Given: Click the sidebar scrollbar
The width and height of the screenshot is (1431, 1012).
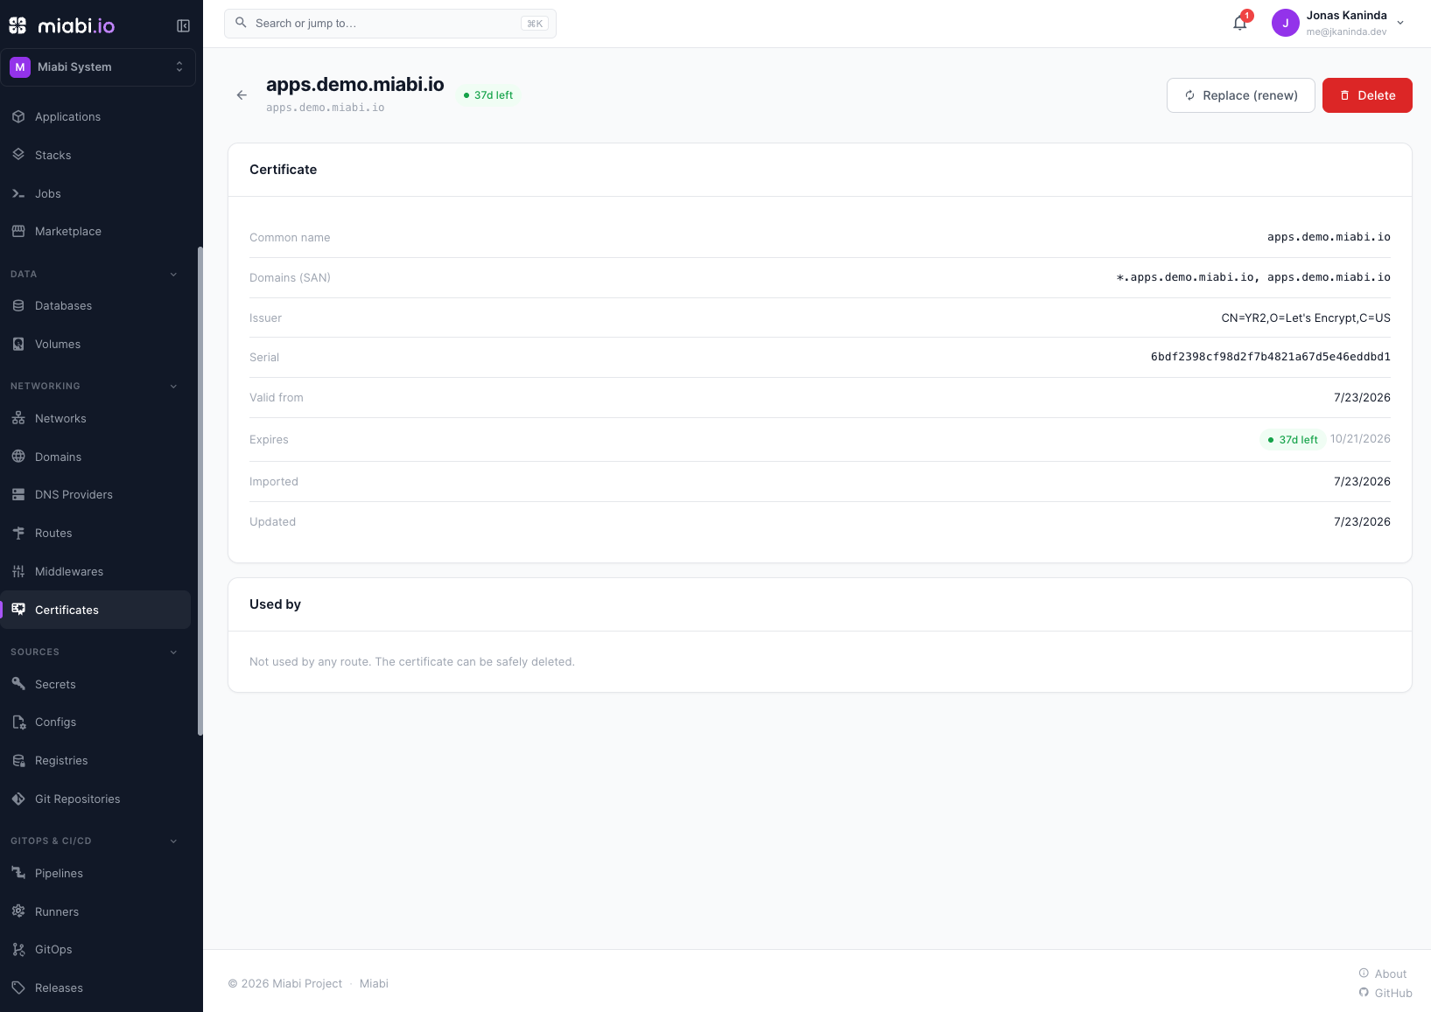Looking at the screenshot, I should (200, 490).
